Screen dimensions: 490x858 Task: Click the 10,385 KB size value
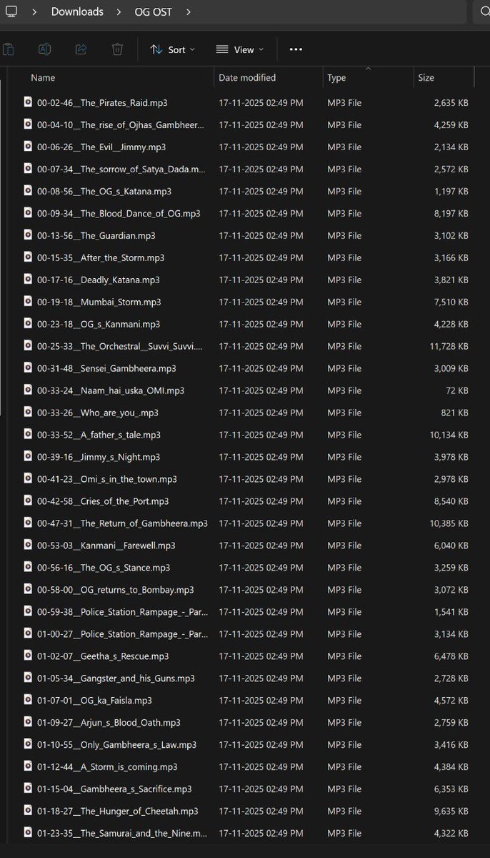449,523
